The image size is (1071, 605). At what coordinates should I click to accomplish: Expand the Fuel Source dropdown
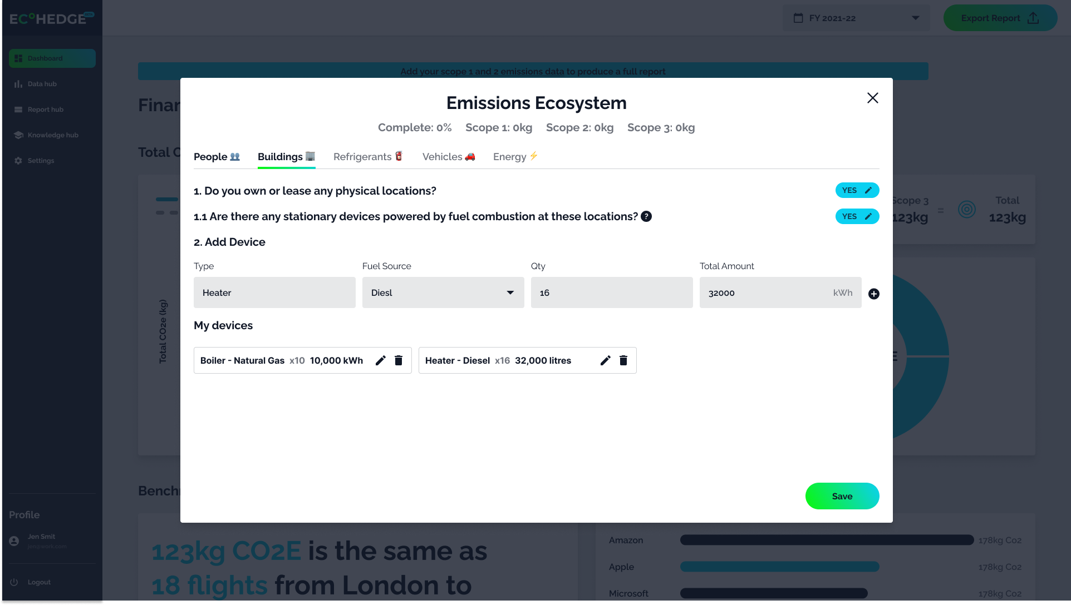click(443, 292)
